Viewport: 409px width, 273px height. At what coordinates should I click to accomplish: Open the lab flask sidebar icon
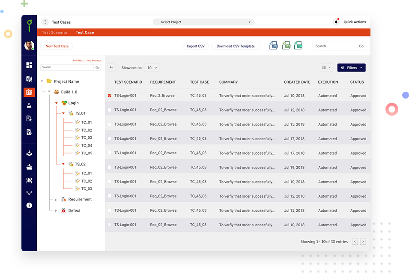pos(29,105)
